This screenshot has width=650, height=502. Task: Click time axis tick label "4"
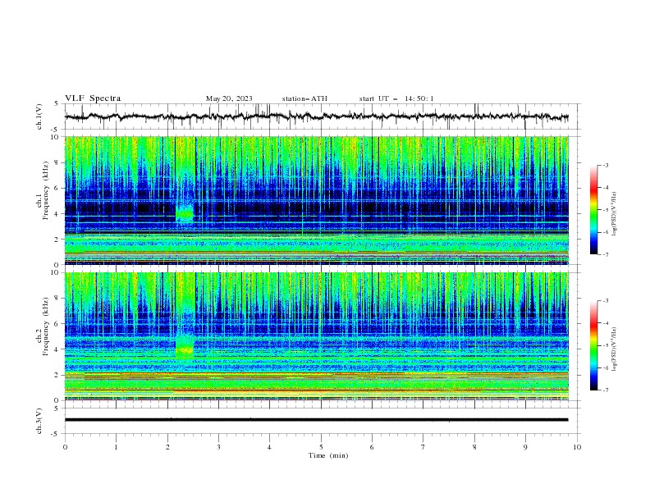point(269,447)
